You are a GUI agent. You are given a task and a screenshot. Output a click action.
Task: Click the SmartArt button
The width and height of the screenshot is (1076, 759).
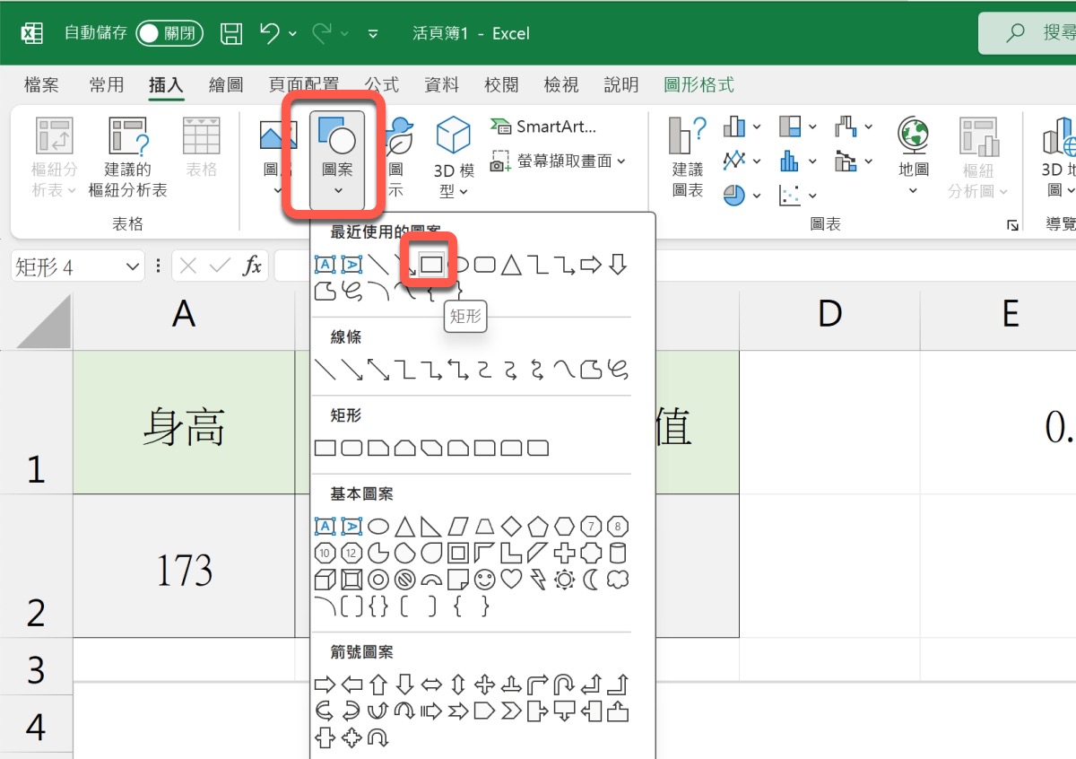(544, 126)
